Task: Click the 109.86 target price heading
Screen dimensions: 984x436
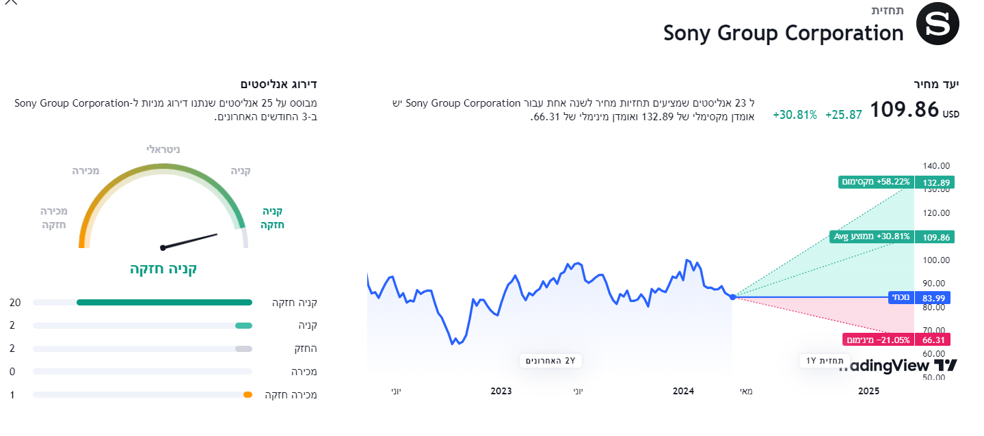Action: (x=906, y=109)
